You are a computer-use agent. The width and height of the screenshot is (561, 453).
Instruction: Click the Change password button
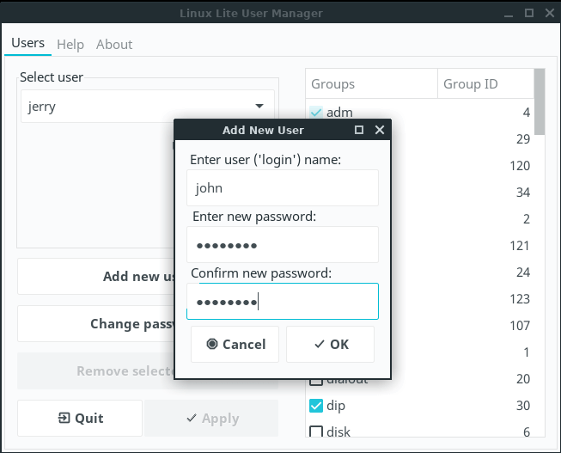tap(96, 324)
